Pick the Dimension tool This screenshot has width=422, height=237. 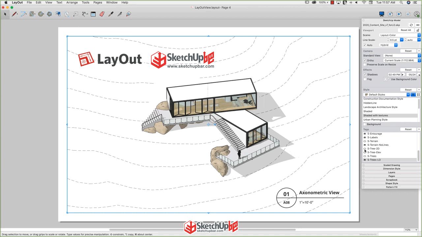click(x=85, y=14)
